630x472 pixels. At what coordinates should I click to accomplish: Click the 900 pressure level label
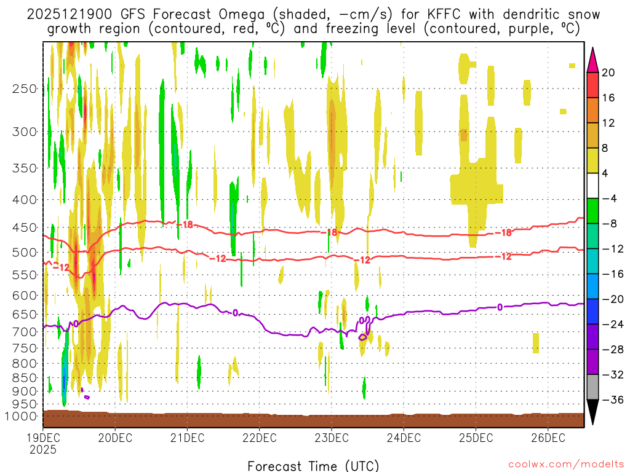(x=25, y=391)
